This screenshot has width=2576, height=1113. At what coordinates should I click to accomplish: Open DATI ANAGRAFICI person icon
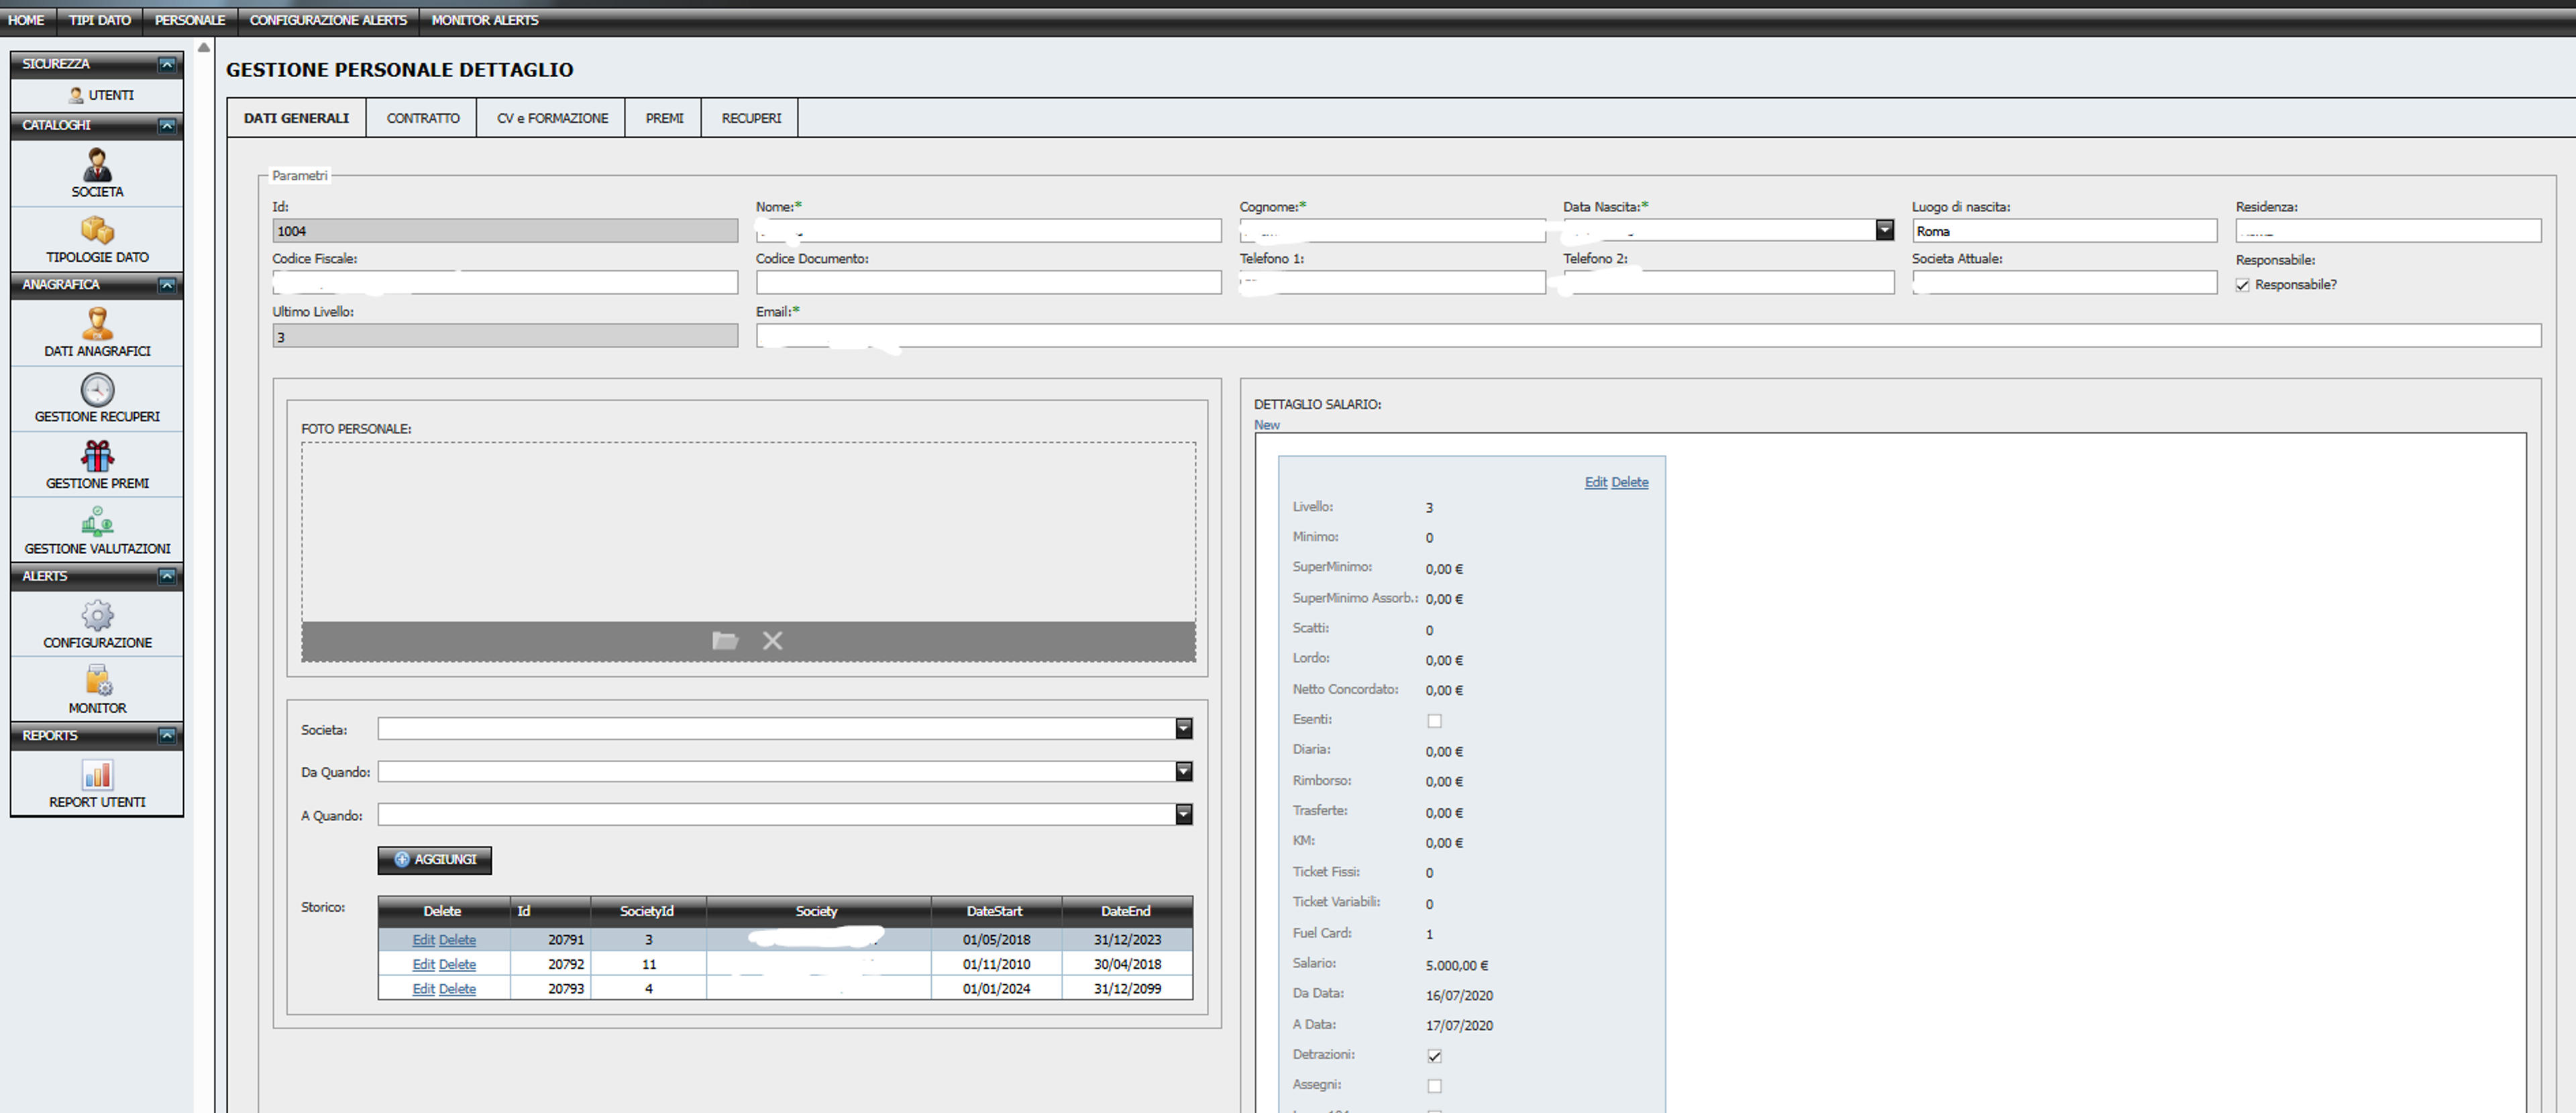97,324
